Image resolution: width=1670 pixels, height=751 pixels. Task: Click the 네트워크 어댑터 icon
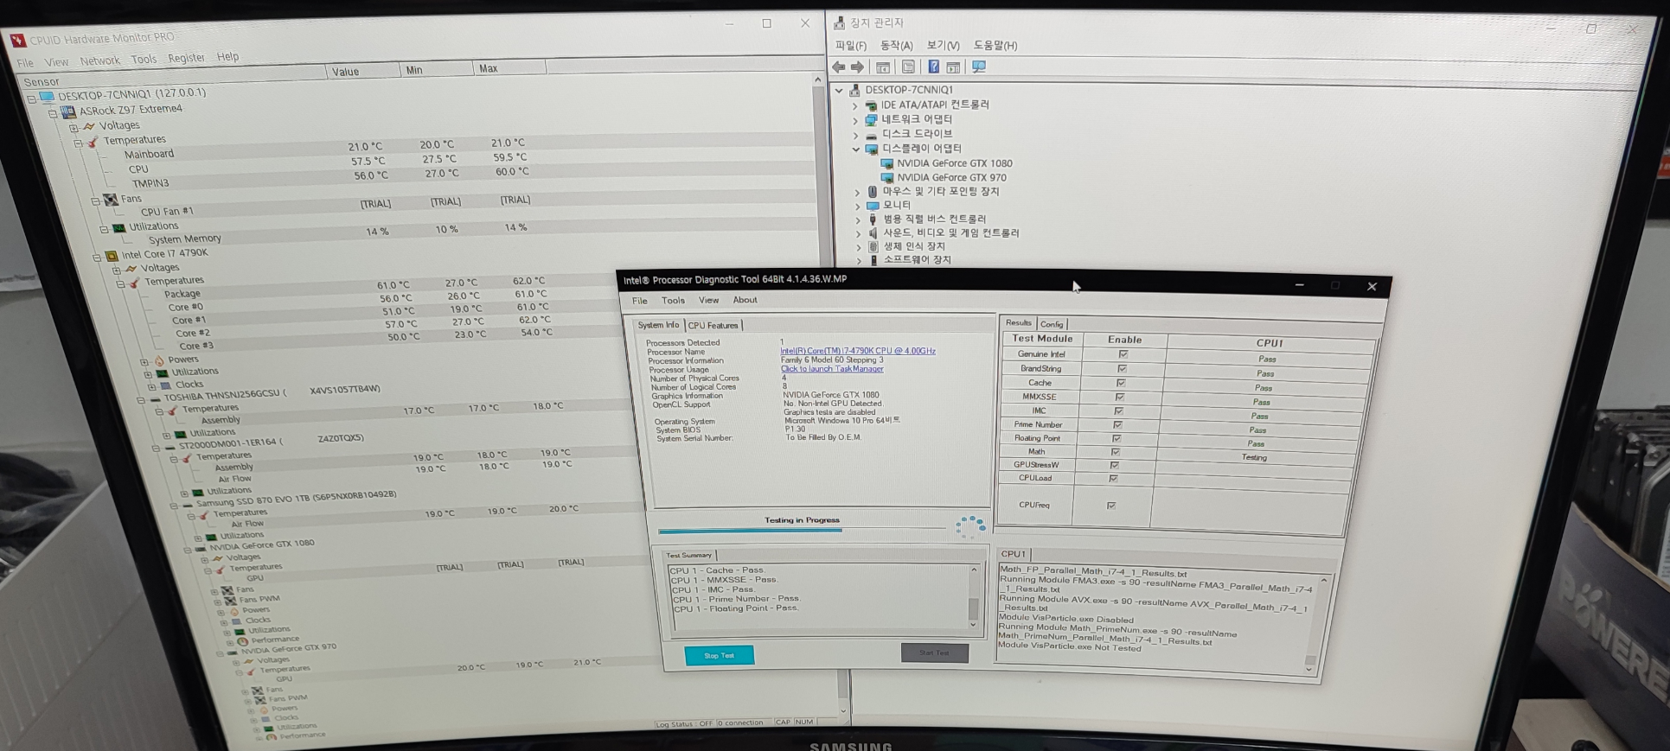pyautogui.click(x=872, y=120)
